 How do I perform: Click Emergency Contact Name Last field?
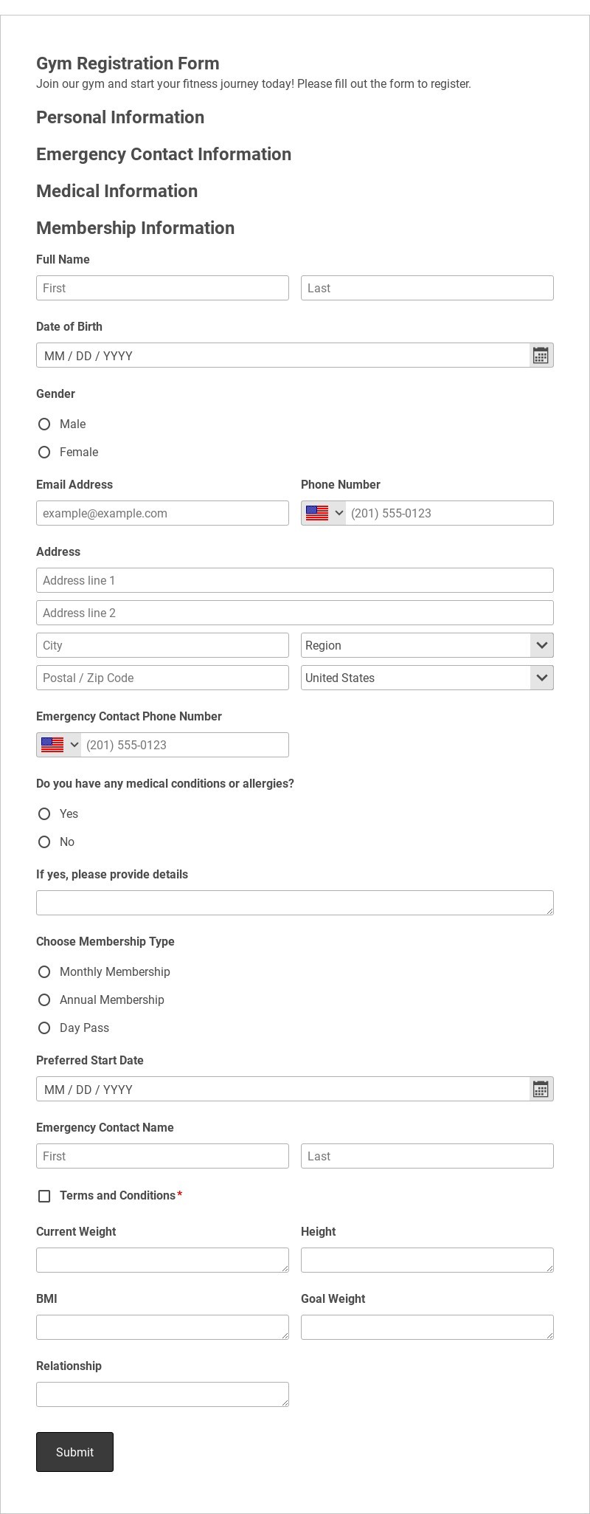427,1156
